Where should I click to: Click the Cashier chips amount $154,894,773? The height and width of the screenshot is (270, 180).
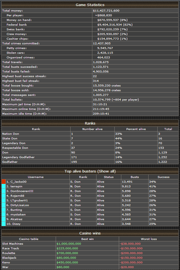[x=108, y=39]
